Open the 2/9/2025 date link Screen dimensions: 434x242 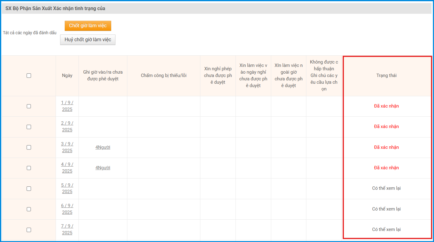point(67,127)
